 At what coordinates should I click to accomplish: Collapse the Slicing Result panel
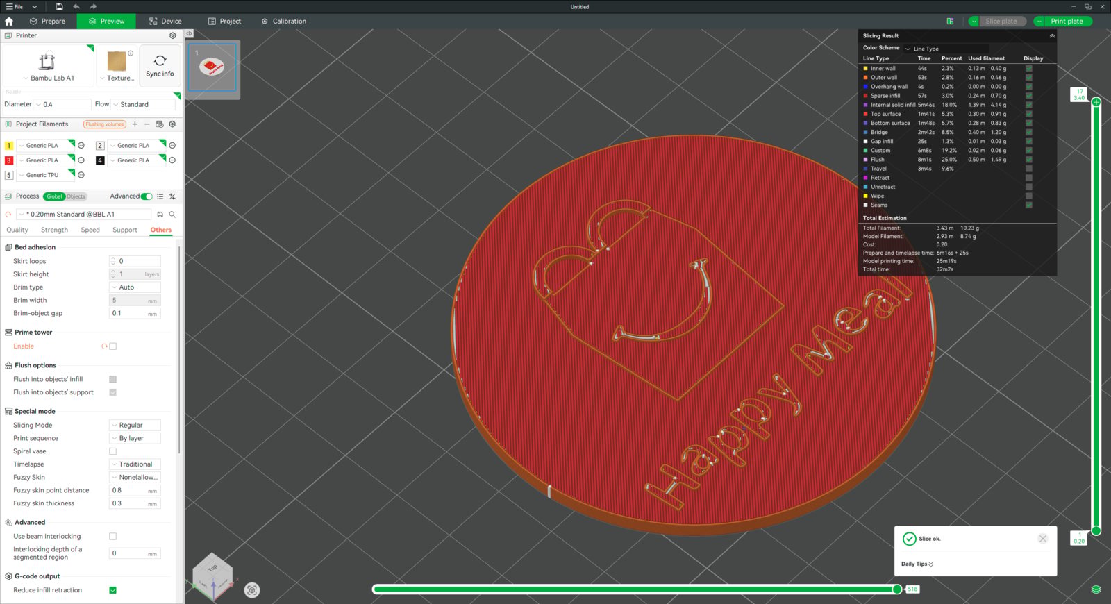(1052, 36)
